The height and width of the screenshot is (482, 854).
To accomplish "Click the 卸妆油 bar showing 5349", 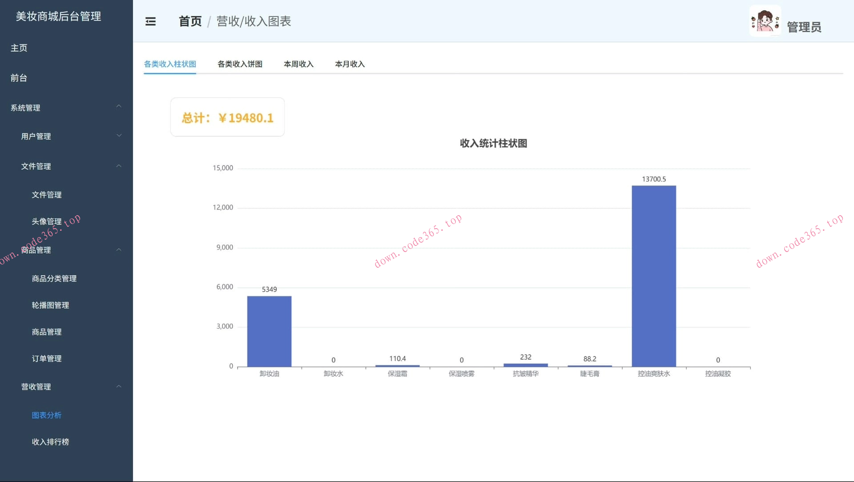I will 269,331.
